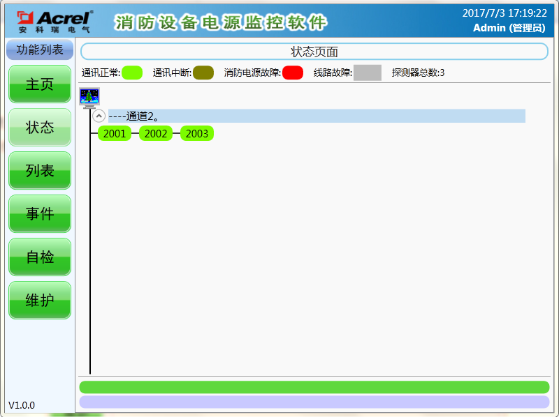Click the red 消防电源故障 legend swatch
This screenshot has width=559, height=417.
[x=293, y=73]
